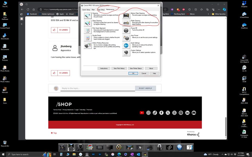Viewport: 252px width, 157px height.
Task: Select Bottom Plate Cleaning
Action: point(126,15)
